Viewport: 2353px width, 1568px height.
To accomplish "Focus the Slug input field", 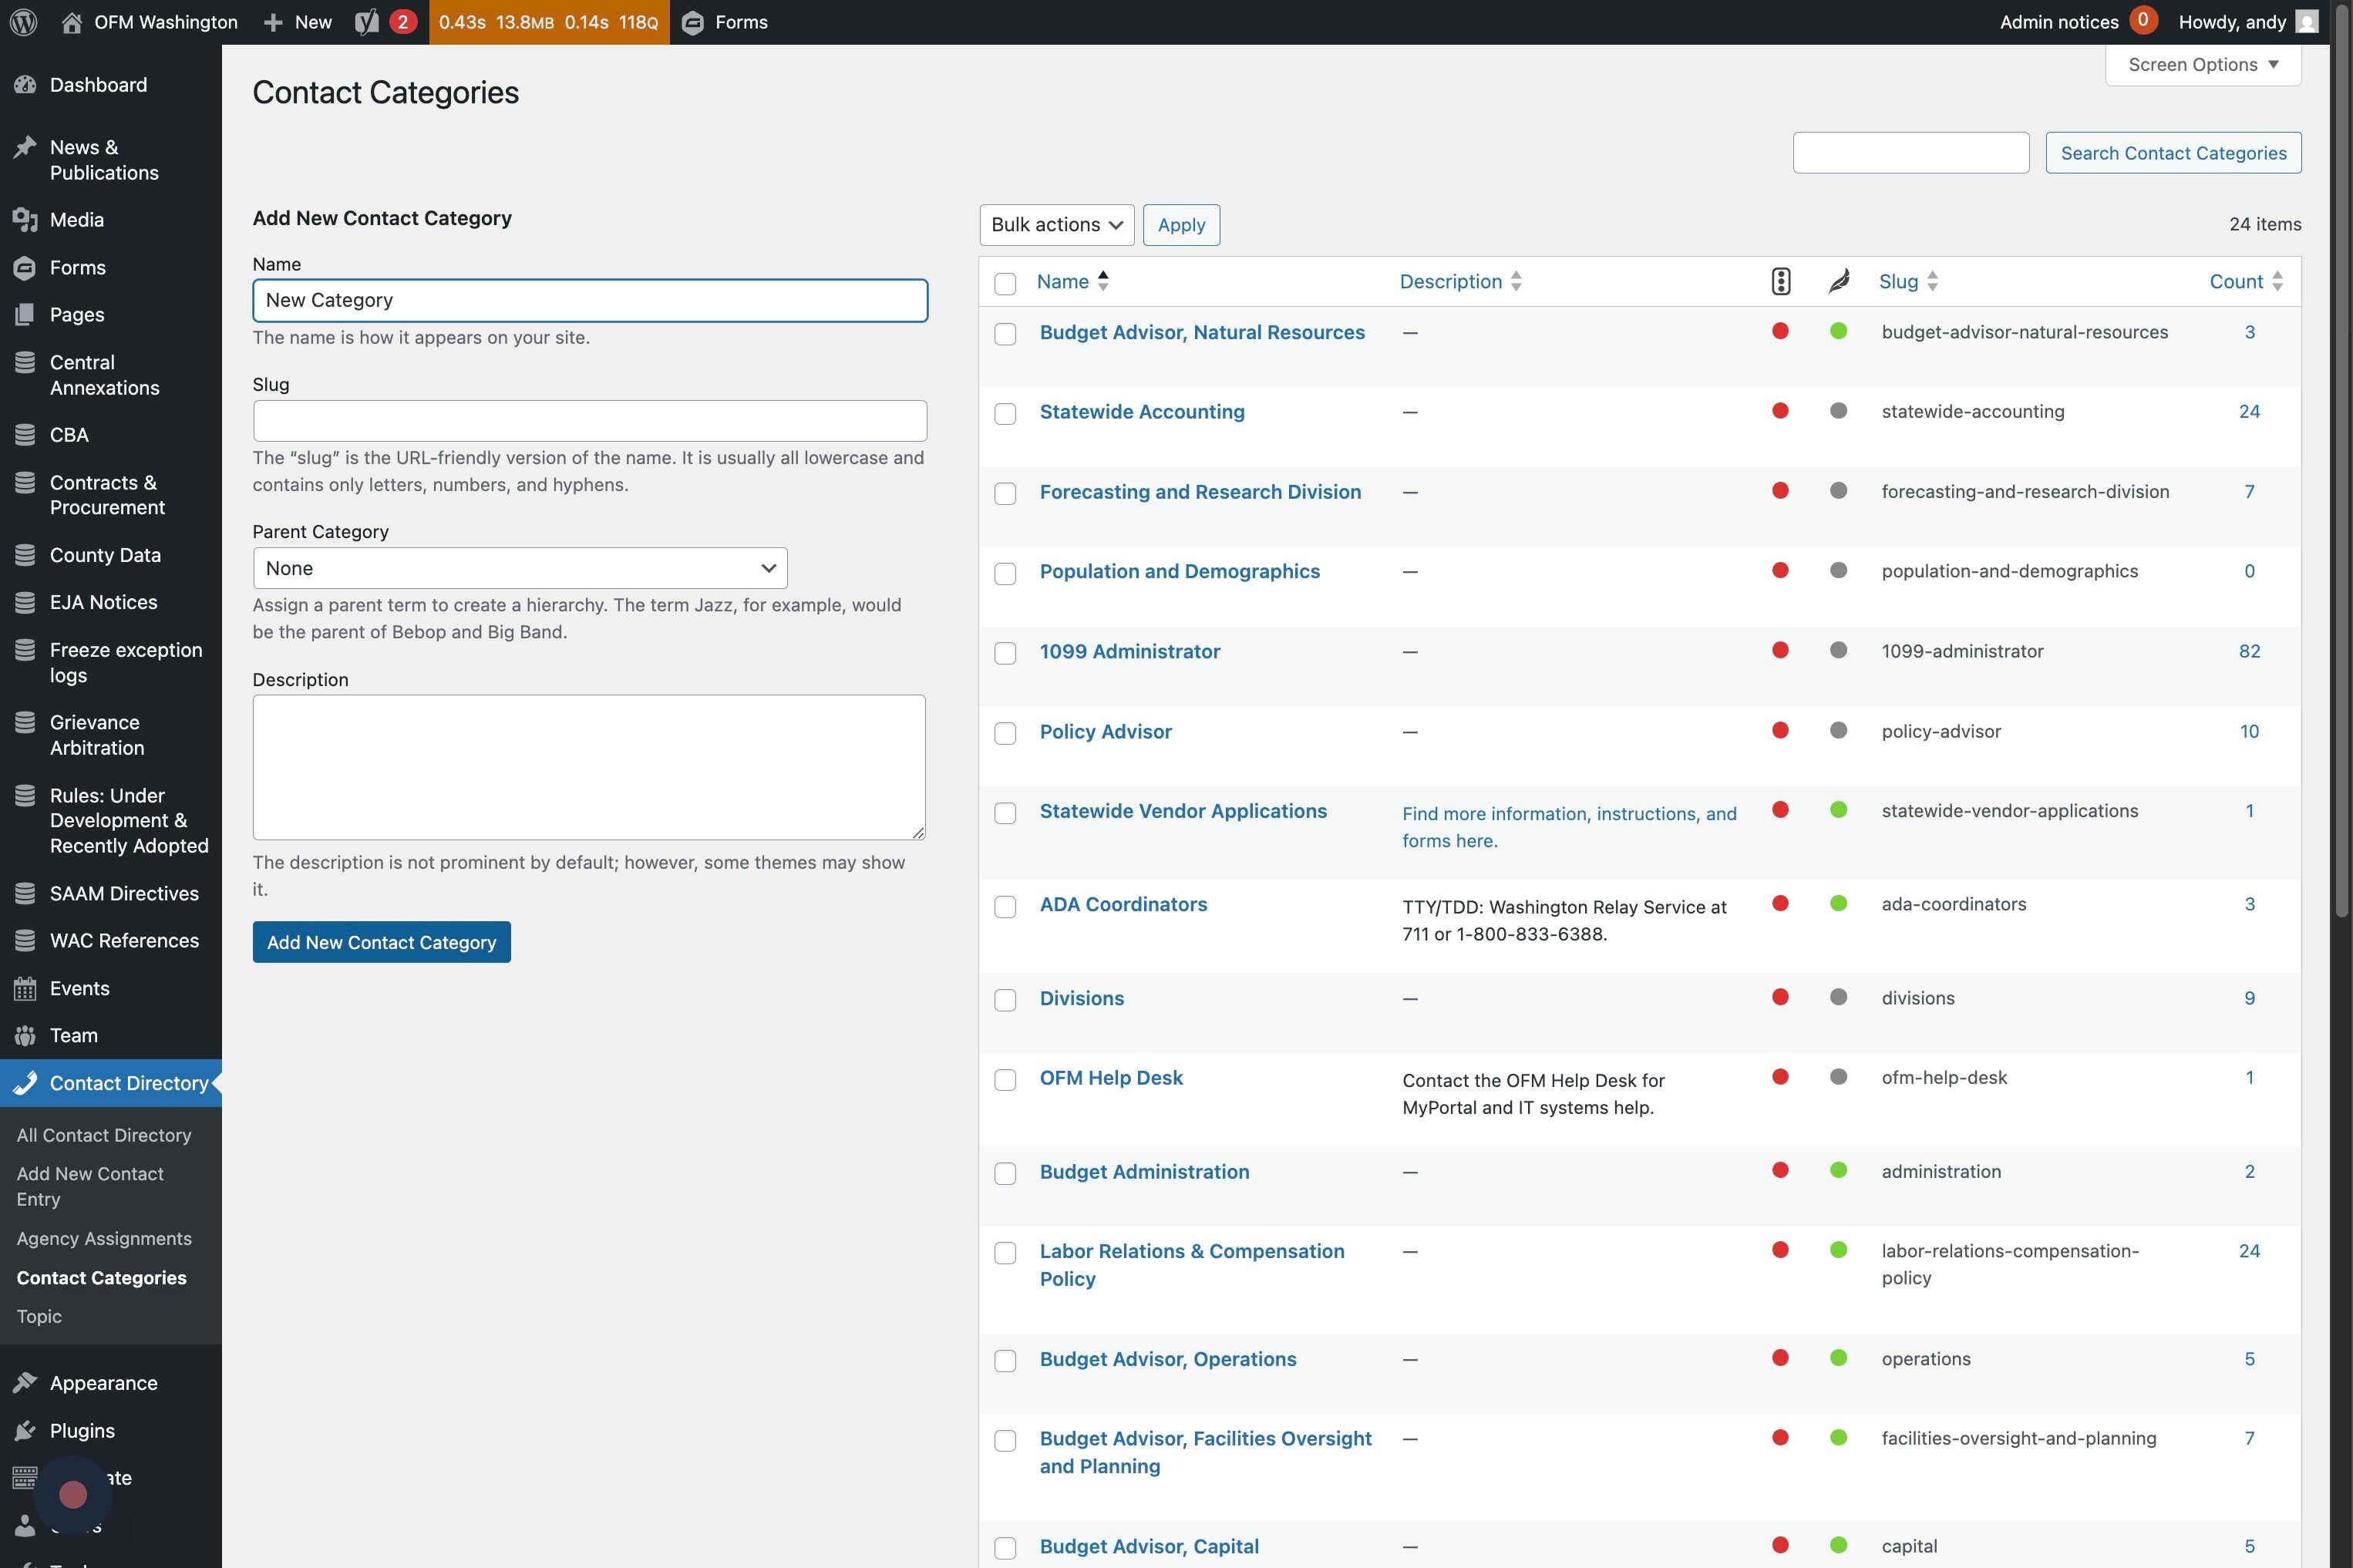I will [589, 421].
